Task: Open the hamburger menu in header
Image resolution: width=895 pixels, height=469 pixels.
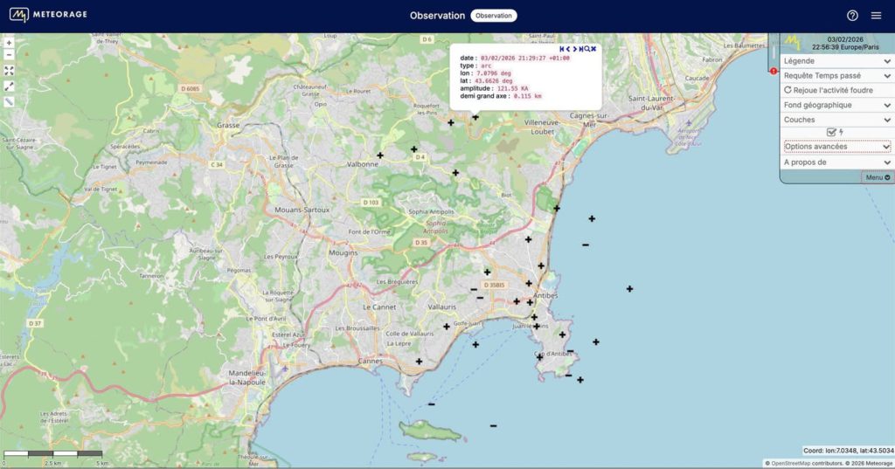Action: (876, 16)
